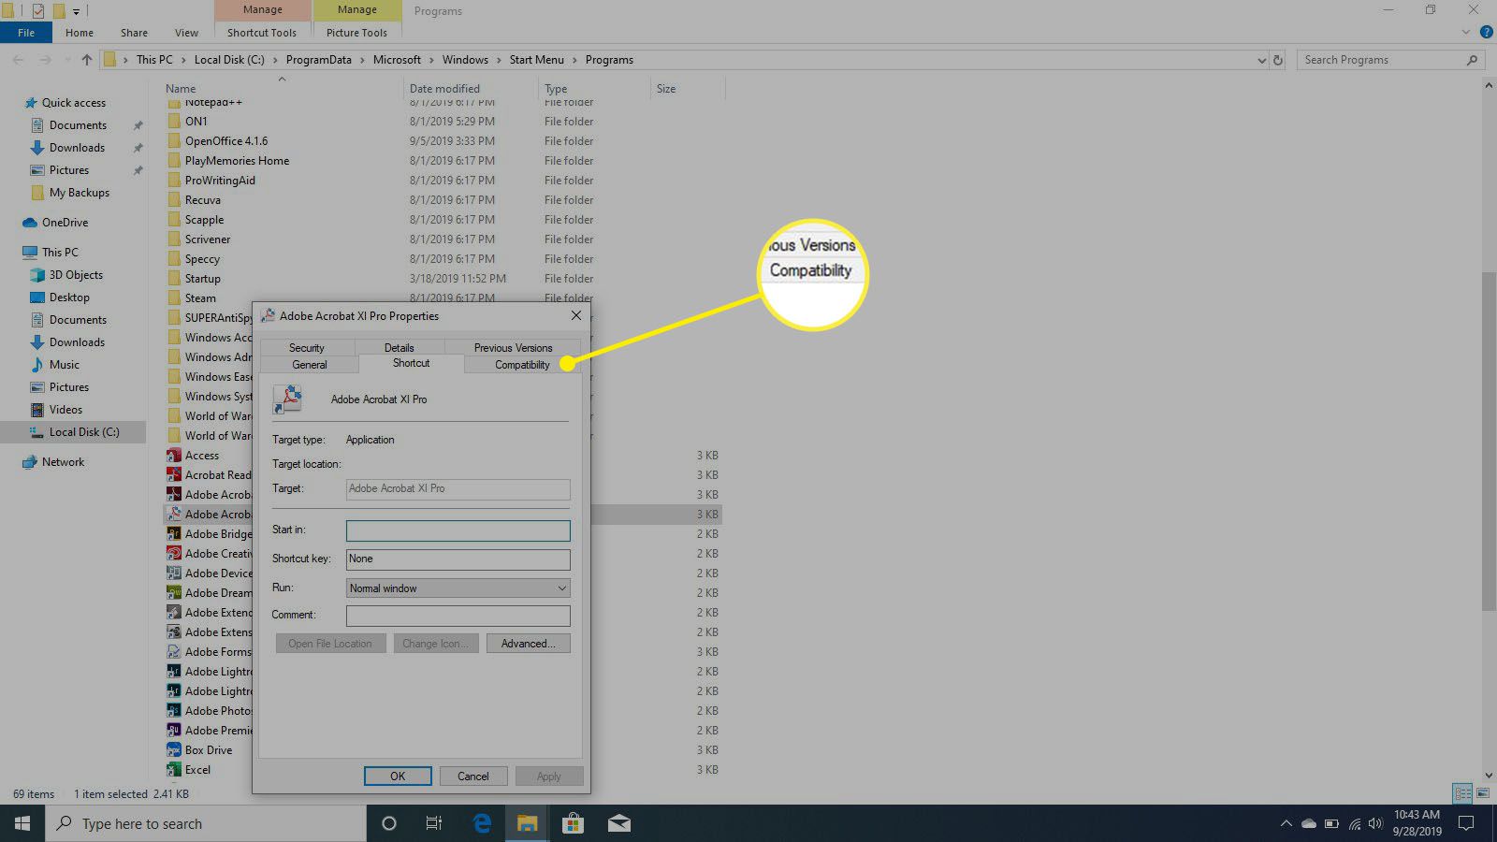Select the Excel shortcut icon
This screenshot has height=842, width=1497.
coord(174,770)
